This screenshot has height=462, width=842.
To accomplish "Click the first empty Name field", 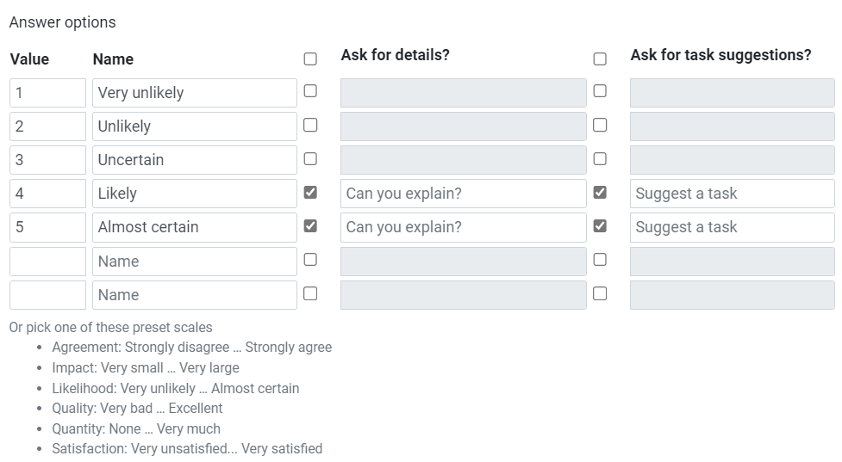I will pyautogui.click(x=194, y=262).
